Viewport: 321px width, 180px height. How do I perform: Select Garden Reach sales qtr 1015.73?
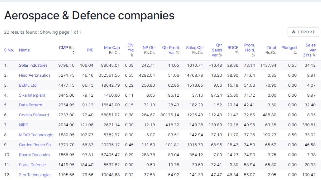195,145
